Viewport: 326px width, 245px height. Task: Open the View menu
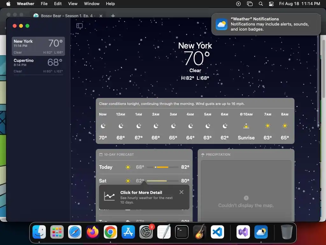pyautogui.click(x=73, y=4)
